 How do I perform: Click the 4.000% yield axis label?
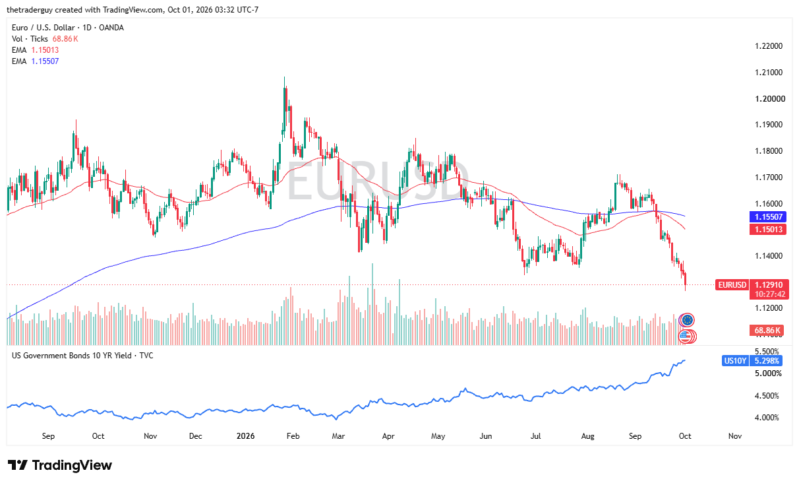pos(767,418)
